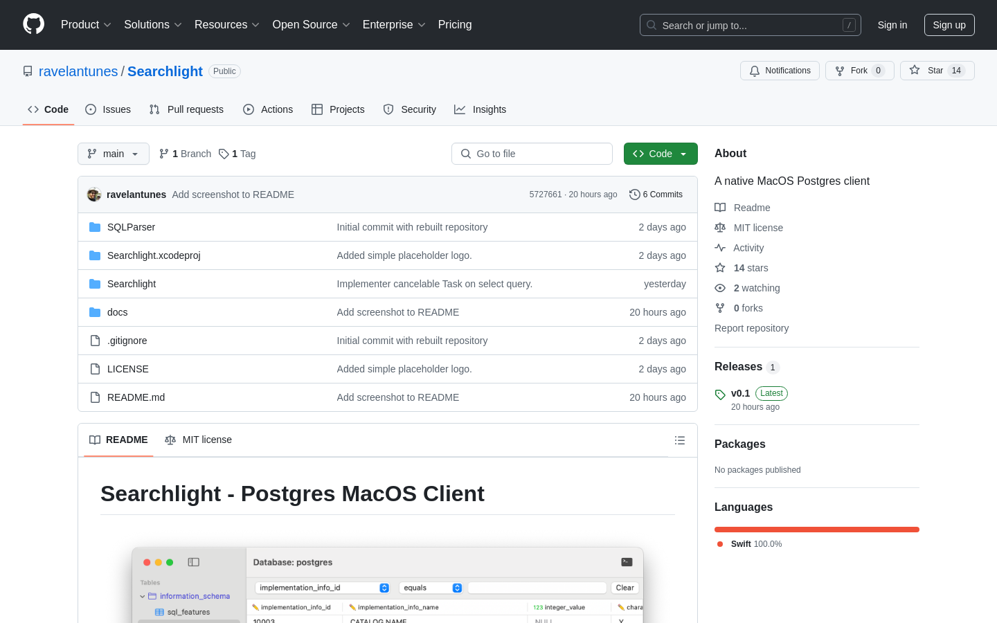The image size is (997, 623).
Task: Open the Product menu
Action: 86,24
